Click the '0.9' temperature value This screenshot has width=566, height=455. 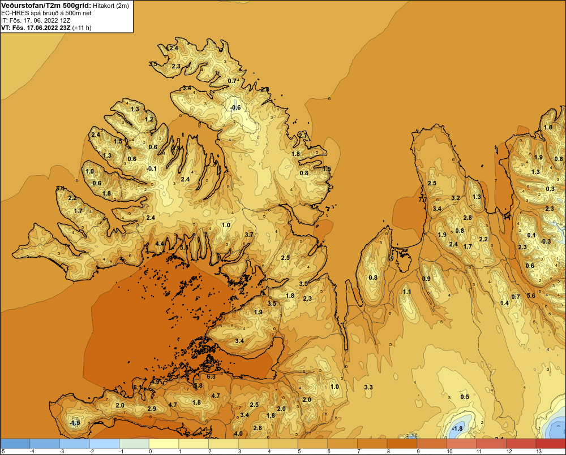[426, 279]
